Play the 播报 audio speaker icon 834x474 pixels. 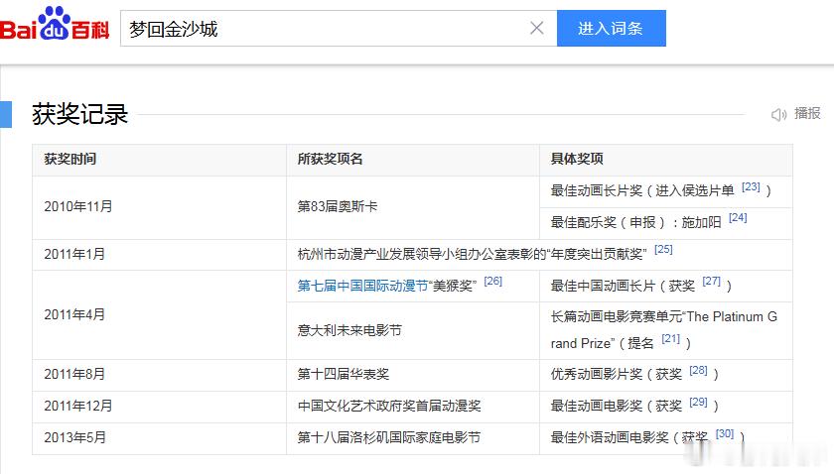tap(778, 114)
